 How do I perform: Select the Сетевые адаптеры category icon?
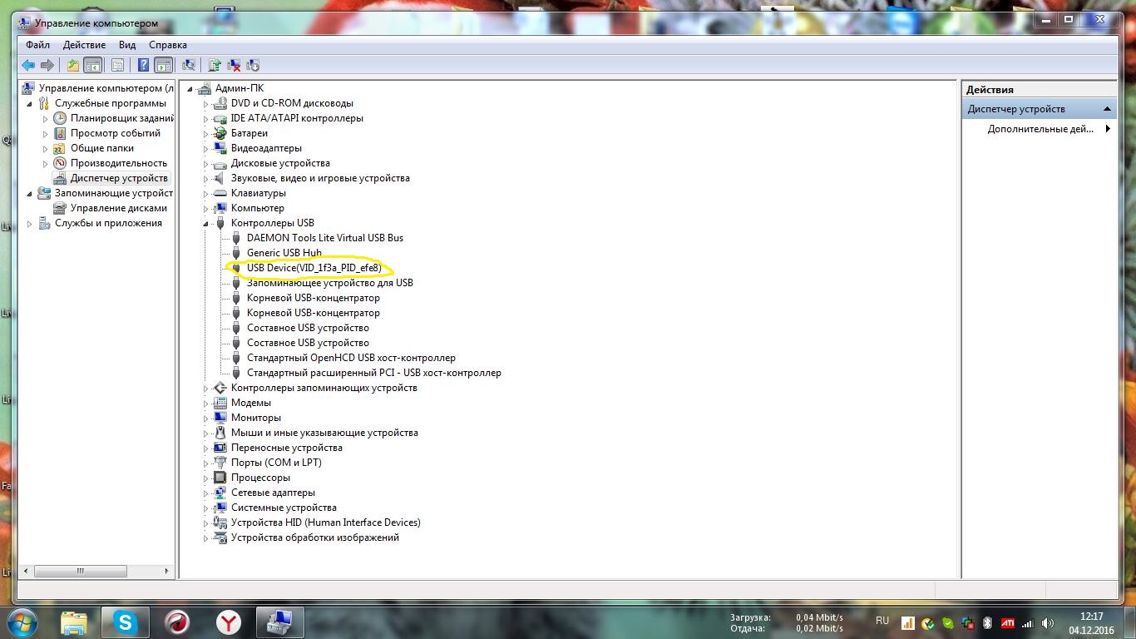tap(220, 493)
